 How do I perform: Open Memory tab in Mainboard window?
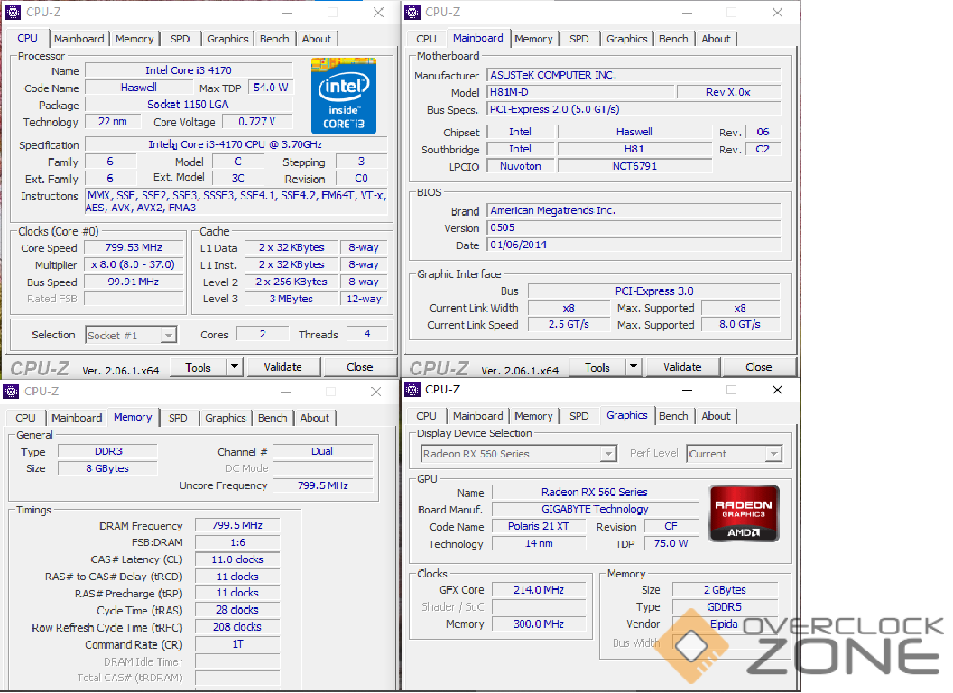pos(533,39)
